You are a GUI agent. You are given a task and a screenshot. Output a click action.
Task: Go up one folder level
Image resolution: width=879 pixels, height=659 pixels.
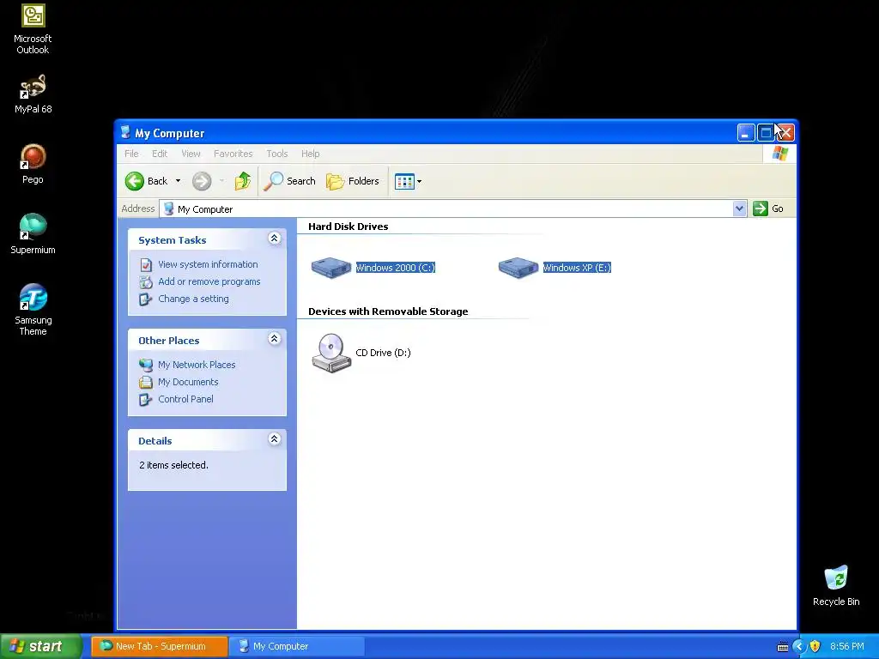tap(243, 181)
